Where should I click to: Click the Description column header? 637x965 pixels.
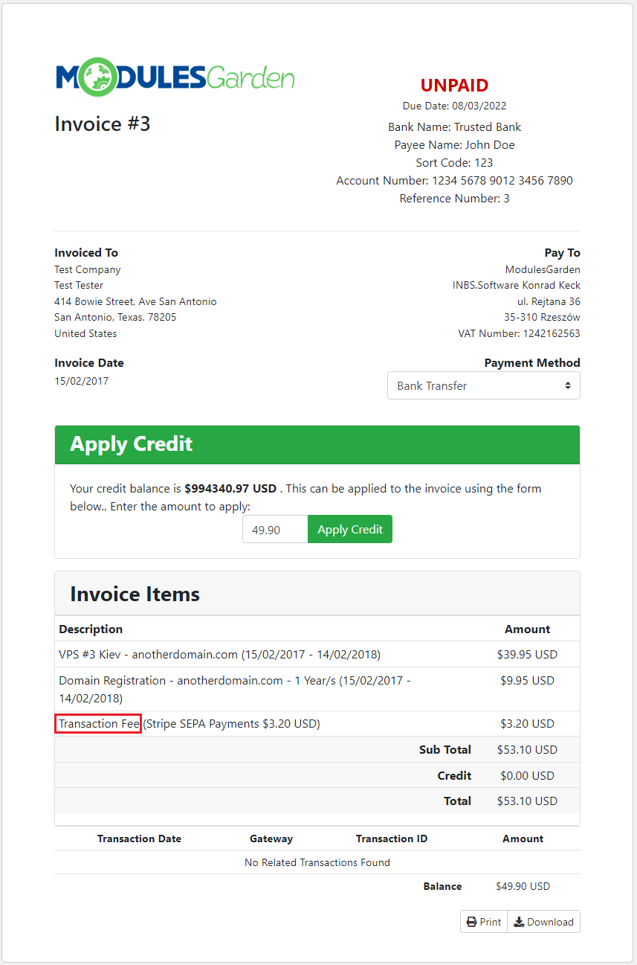click(x=91, y=629)
